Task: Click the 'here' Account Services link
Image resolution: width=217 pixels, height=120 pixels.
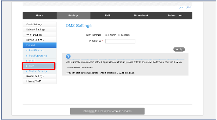Action: tap(92, 111)
